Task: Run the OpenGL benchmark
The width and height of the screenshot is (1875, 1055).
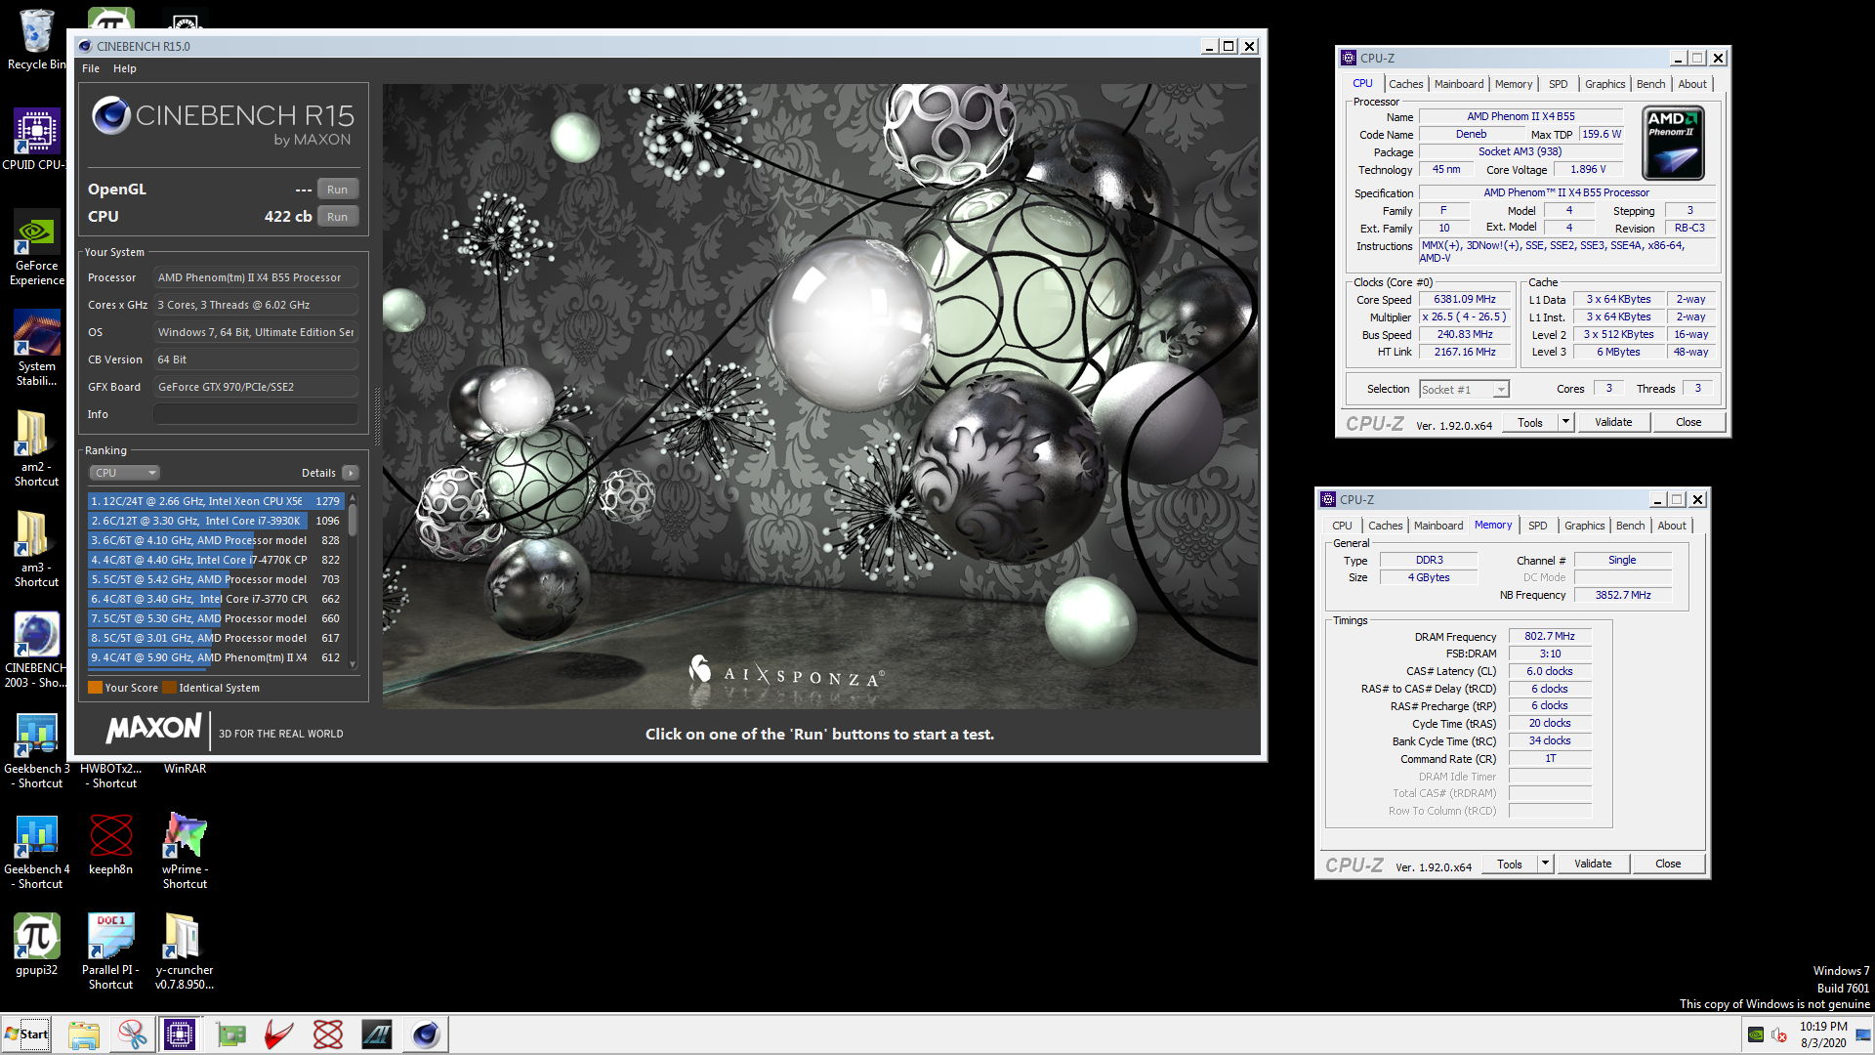Action: [337, 190]
